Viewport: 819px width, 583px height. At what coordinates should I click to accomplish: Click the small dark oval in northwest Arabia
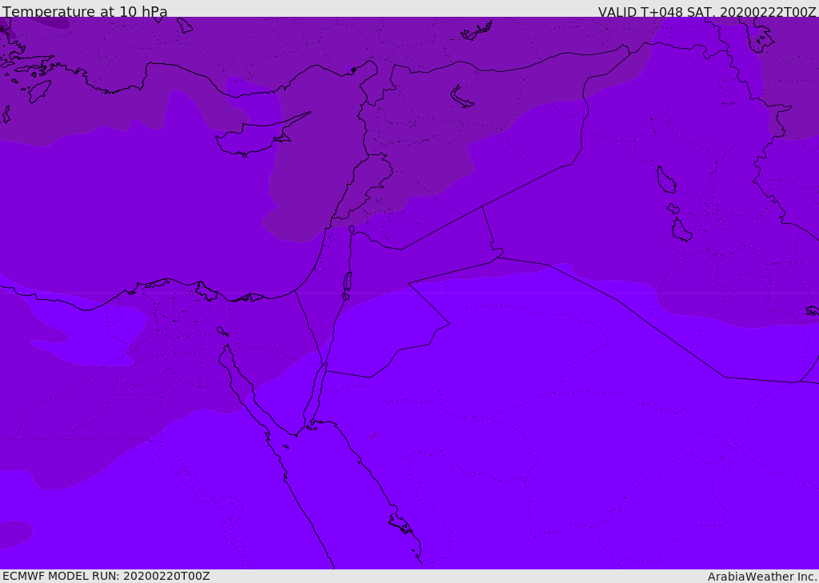374,435
